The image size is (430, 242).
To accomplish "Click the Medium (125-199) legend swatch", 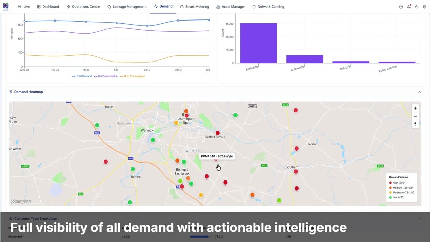I will click(x=390, y=188).
